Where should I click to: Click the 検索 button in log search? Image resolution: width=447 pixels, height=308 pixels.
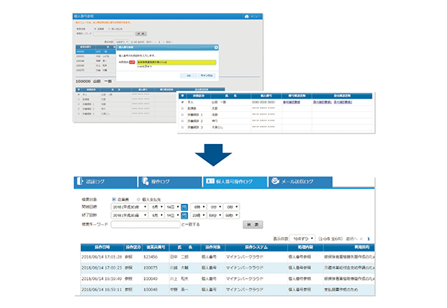click(253, 225)
